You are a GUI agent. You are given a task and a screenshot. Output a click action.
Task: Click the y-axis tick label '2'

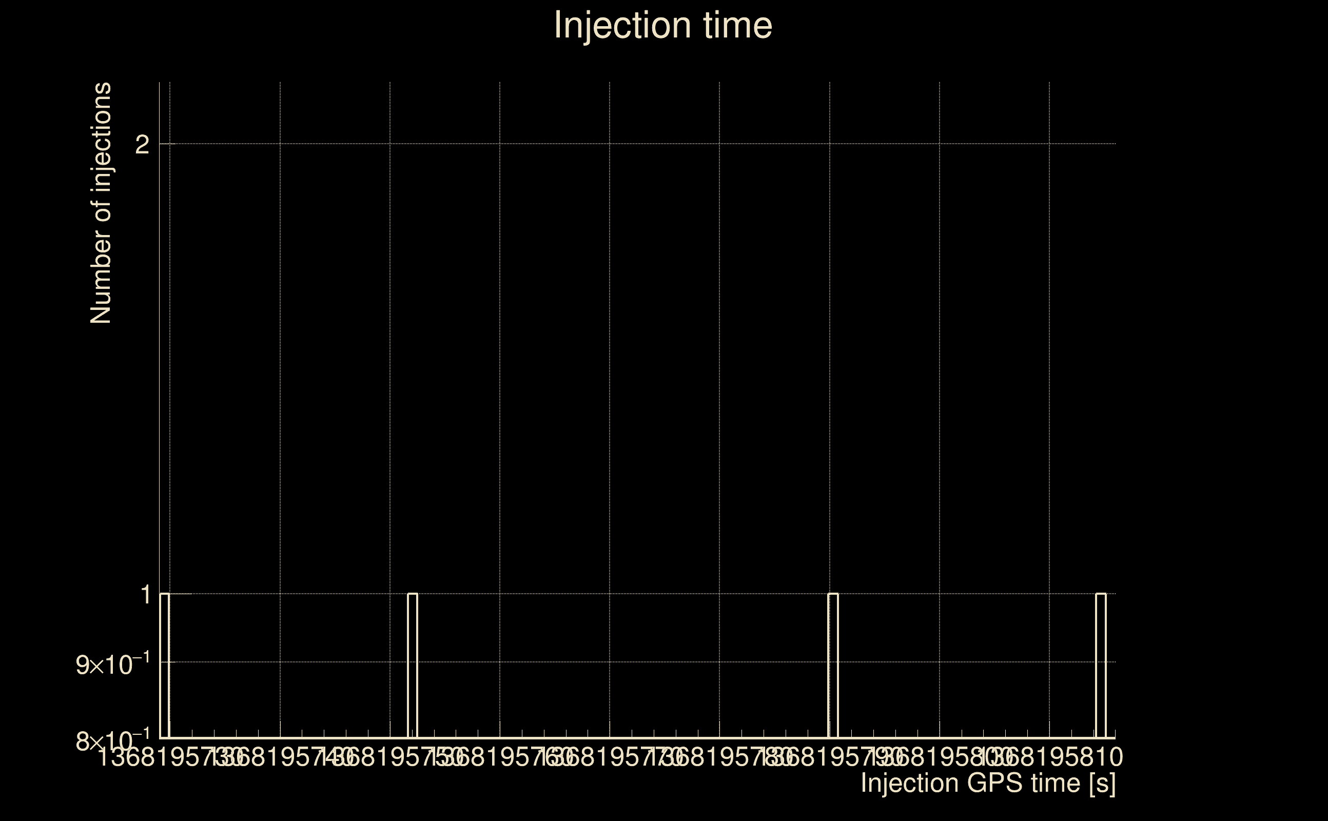point(142,144)
